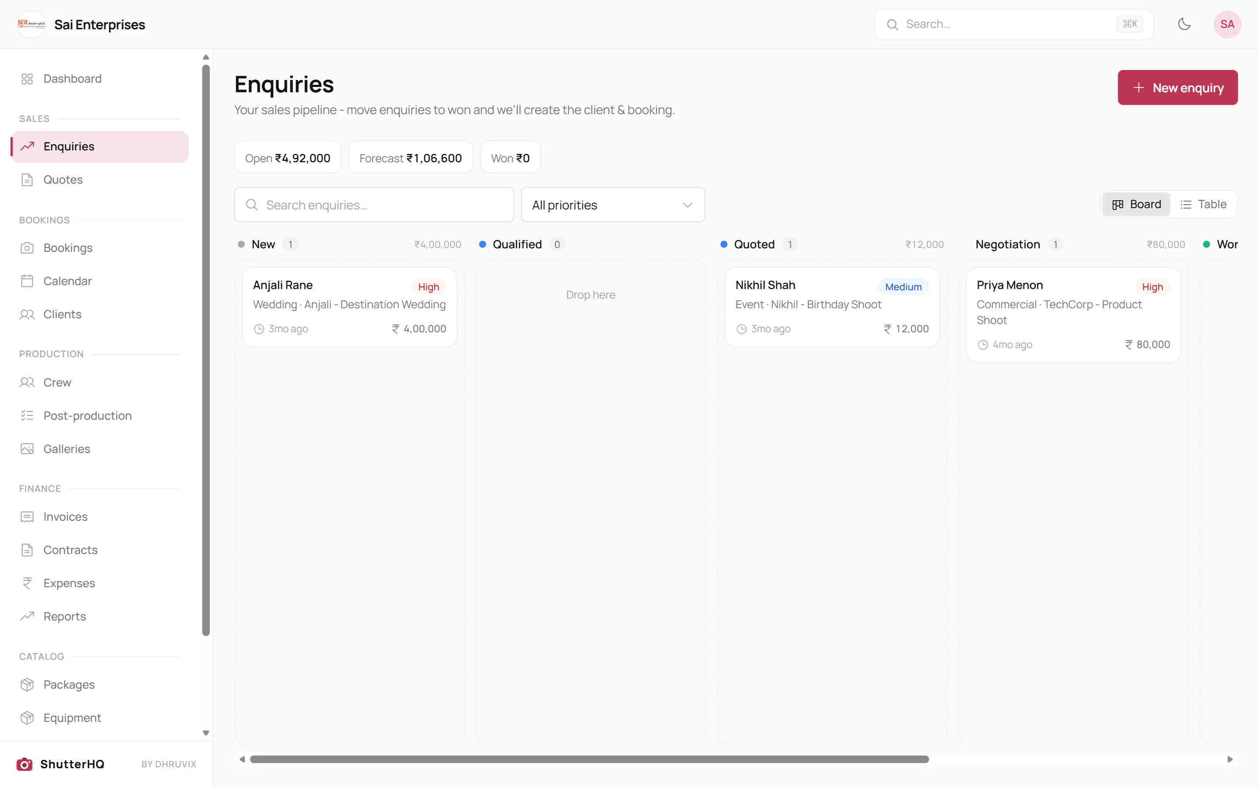The width and height of the screenshot is (1259, 787).
Task: Open the Dashboard grid icon
Action: click(27, 79)
